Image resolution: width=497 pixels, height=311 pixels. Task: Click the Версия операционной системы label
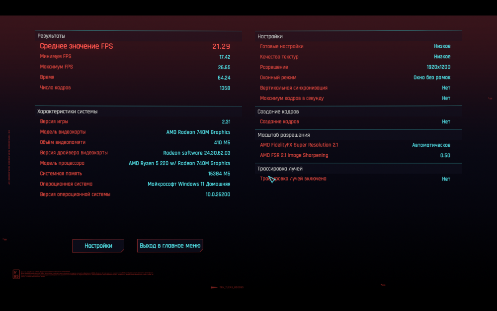click(x=75, y=194)
